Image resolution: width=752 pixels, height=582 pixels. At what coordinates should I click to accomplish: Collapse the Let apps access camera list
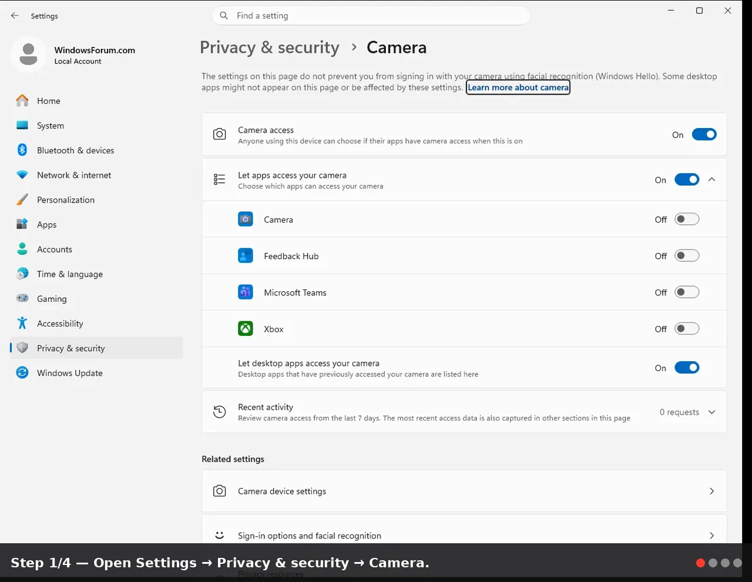[x=712, y=180]
